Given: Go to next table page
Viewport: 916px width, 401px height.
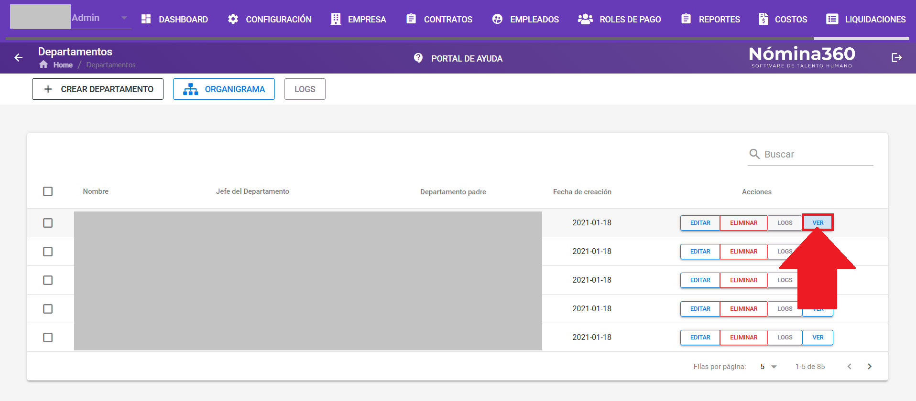Looking at the screenshot, I should tap(870, 366).
